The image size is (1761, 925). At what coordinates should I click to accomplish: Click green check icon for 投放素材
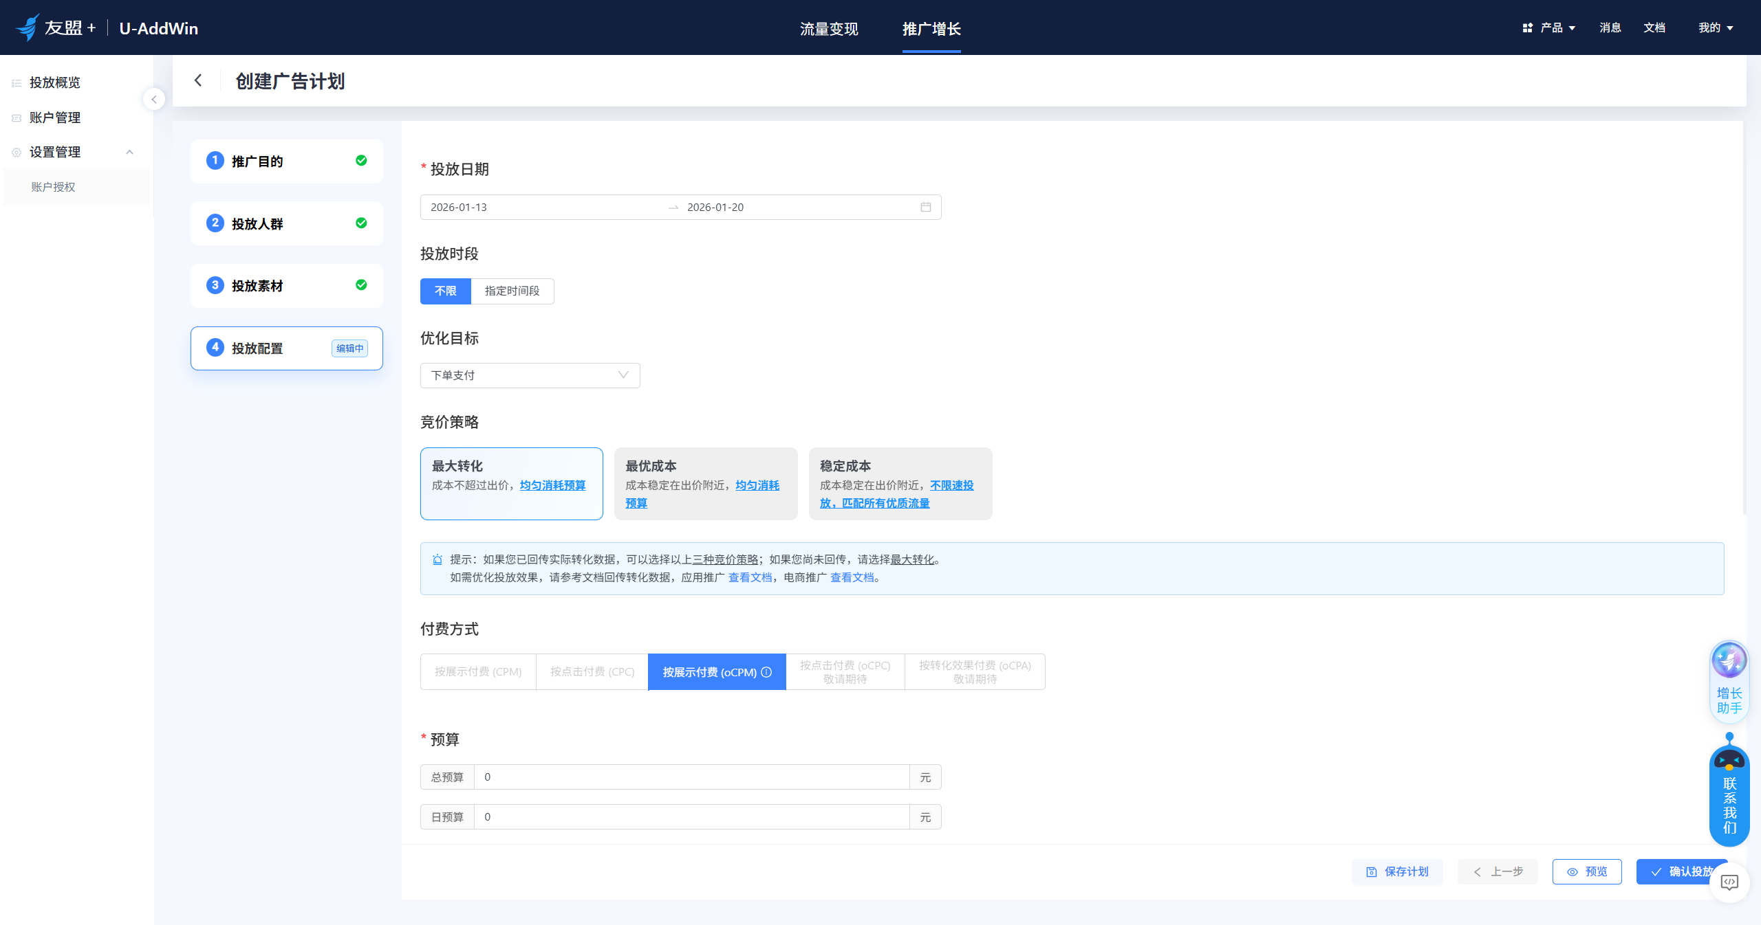(x=361, y=285)
